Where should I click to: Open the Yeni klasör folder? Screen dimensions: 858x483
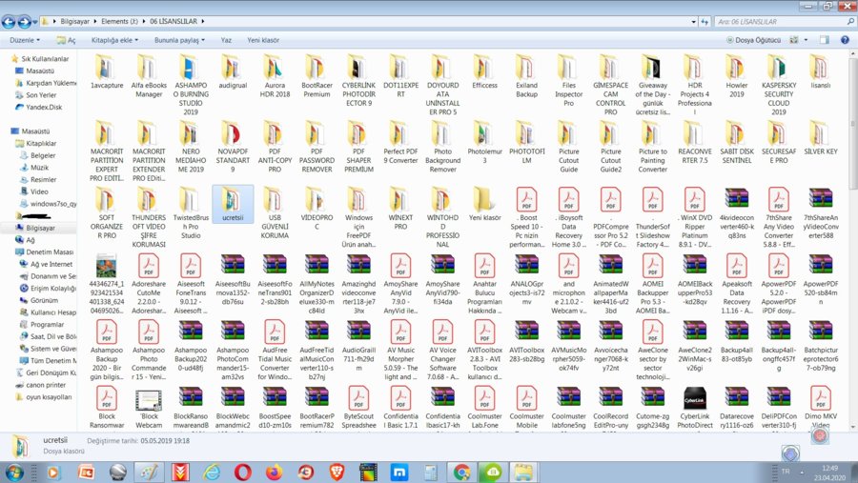click(x=485, y=204)
